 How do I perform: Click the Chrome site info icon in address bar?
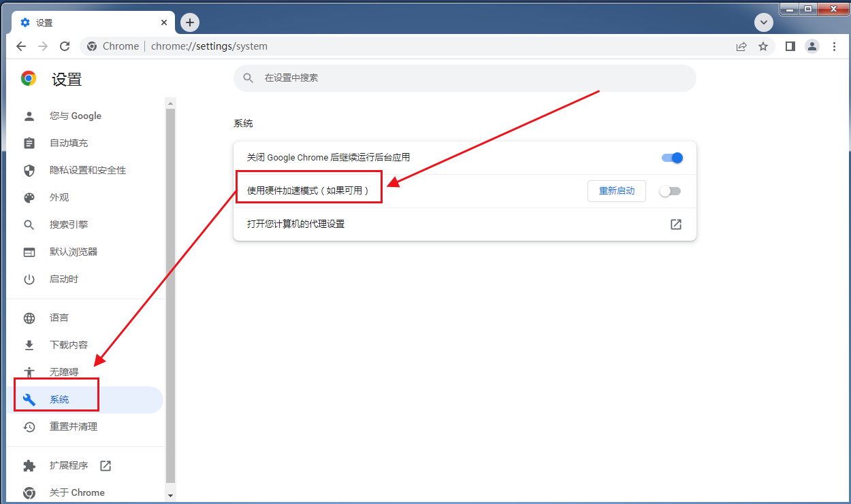point(92,46)
